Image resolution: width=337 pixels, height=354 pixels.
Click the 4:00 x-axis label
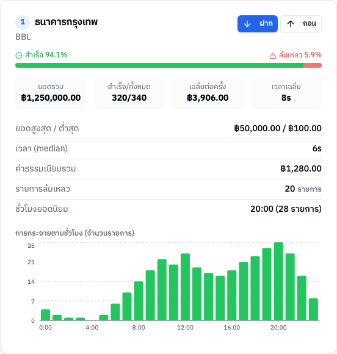[x=92, y=328]
